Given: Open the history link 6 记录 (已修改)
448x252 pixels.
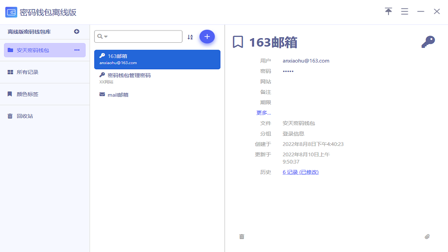Looking at the screenshot, I should (x=300, y=172).
